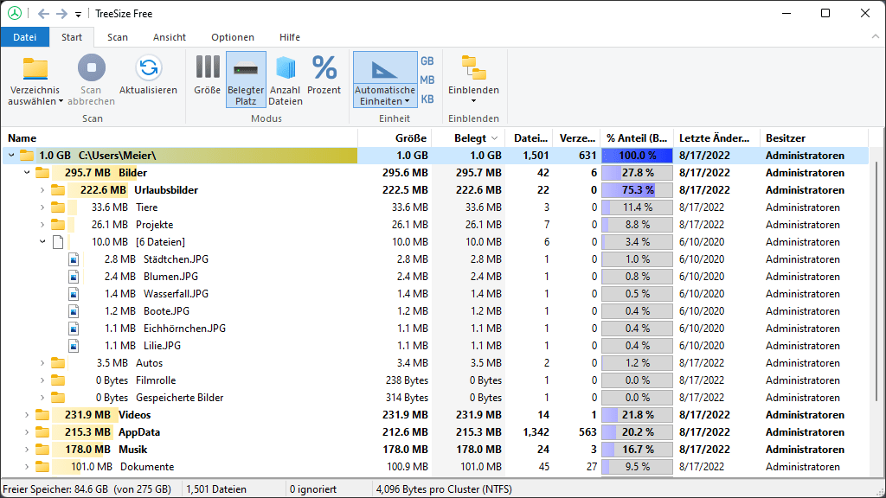
Task: Click the Scan abbrechen stop icon
Action: pyautogui.click(x=91, y=67)
